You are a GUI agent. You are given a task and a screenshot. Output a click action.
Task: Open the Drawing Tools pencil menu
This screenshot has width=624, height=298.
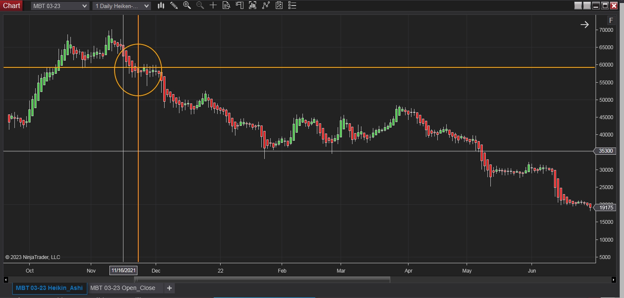[174, 6]
